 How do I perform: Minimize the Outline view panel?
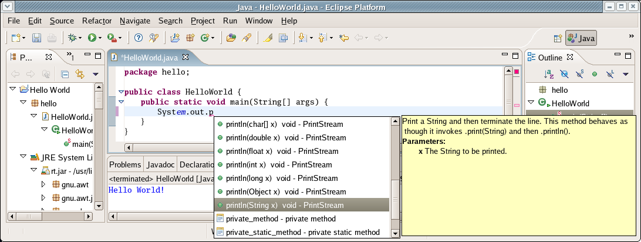click(x=618, y=55)
